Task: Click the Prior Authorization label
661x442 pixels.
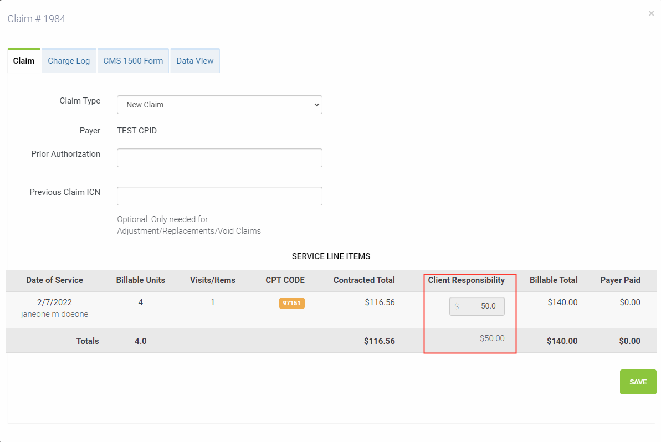Action: (65, 154)
